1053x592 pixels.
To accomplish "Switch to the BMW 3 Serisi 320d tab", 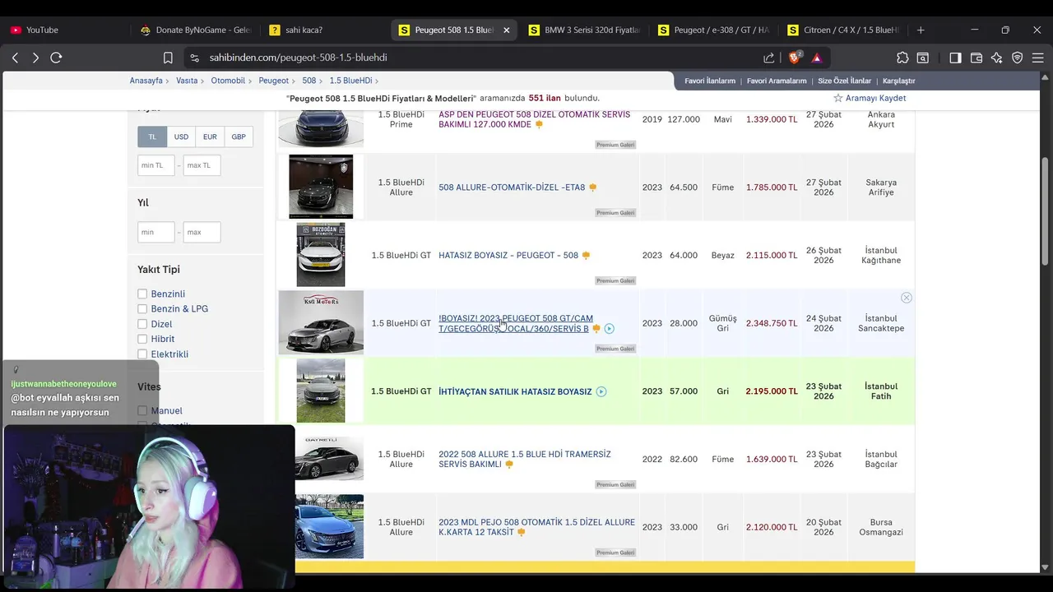I will click(584, 30).
